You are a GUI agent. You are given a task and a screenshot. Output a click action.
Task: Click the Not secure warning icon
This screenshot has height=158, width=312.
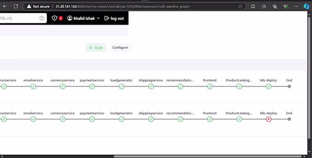point(29,6)
